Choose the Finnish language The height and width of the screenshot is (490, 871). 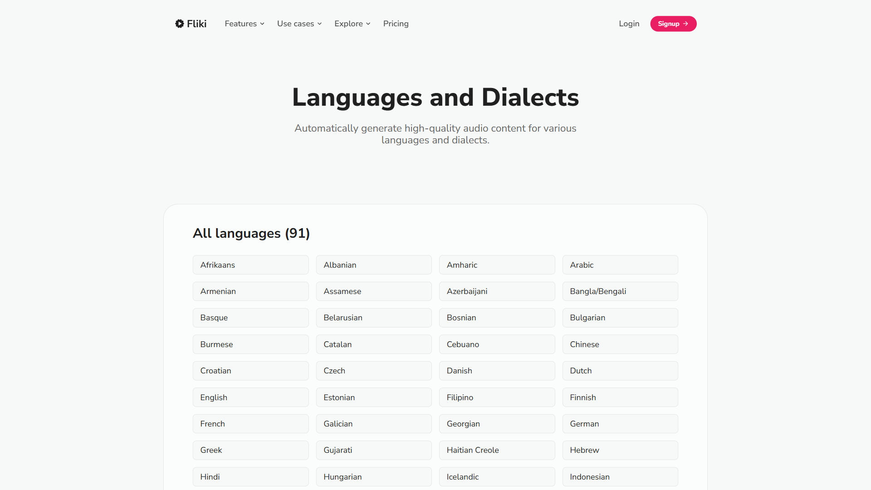coord(620,397)
